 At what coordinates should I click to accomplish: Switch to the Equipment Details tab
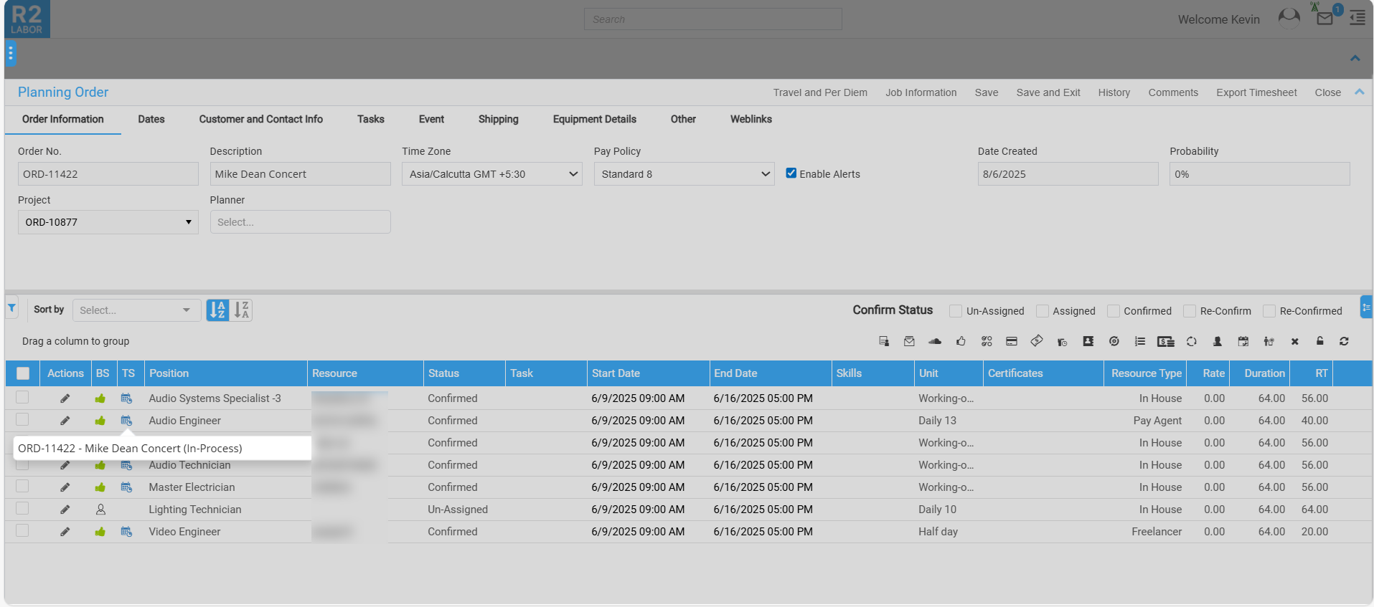[594, 119]
